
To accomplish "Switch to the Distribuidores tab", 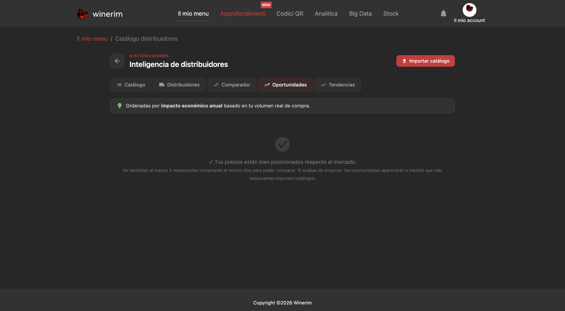I will click(x=179, y=85).
